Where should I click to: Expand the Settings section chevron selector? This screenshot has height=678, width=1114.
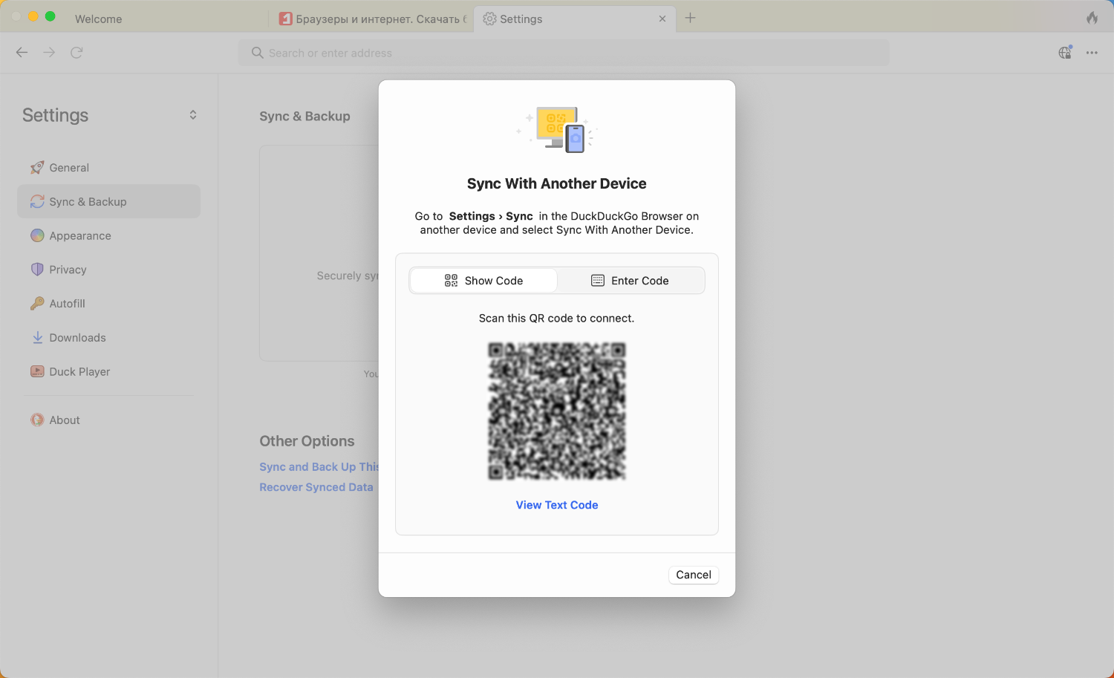[x=193, y=115]
